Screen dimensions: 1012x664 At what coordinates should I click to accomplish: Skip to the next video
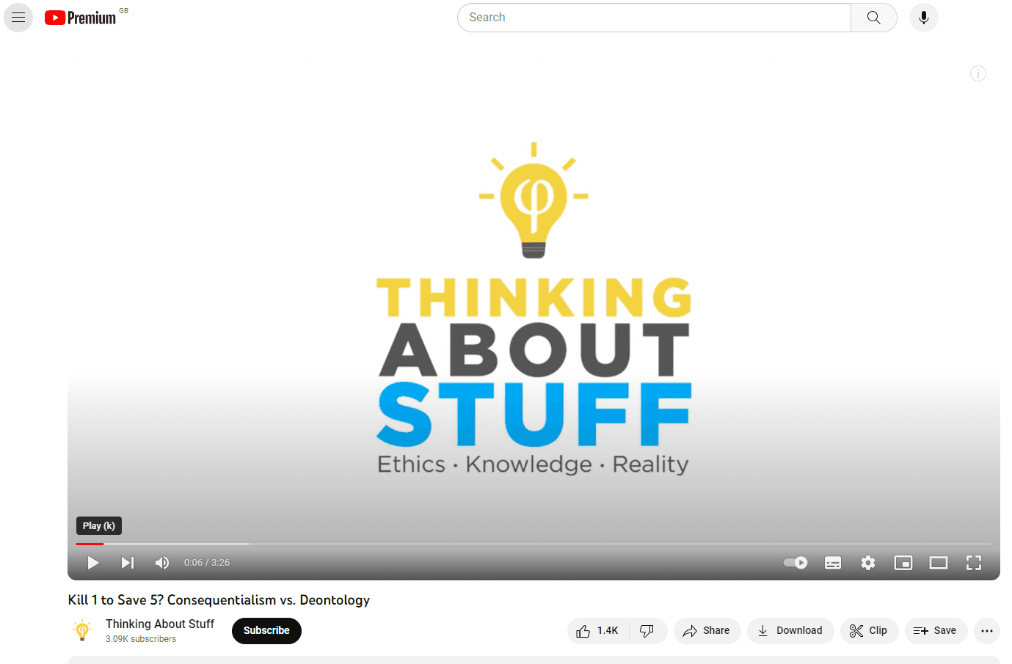coord(128,563)
